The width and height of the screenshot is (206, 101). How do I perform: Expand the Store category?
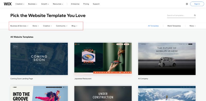(x=36, y=26)
